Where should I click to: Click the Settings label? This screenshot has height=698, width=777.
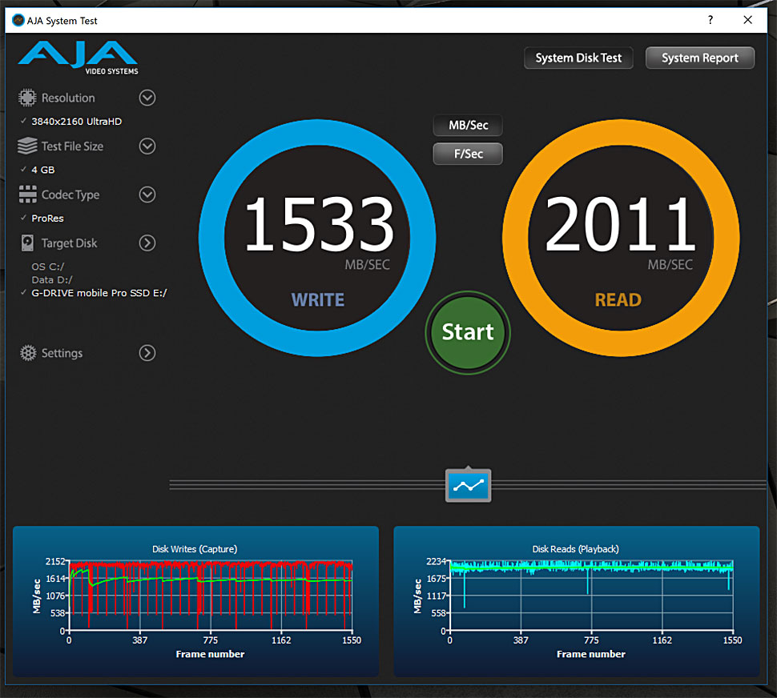coord(62,353)
